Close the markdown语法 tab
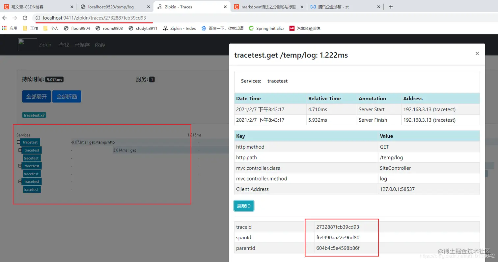The image size is (498, 262). coord(302,7)
